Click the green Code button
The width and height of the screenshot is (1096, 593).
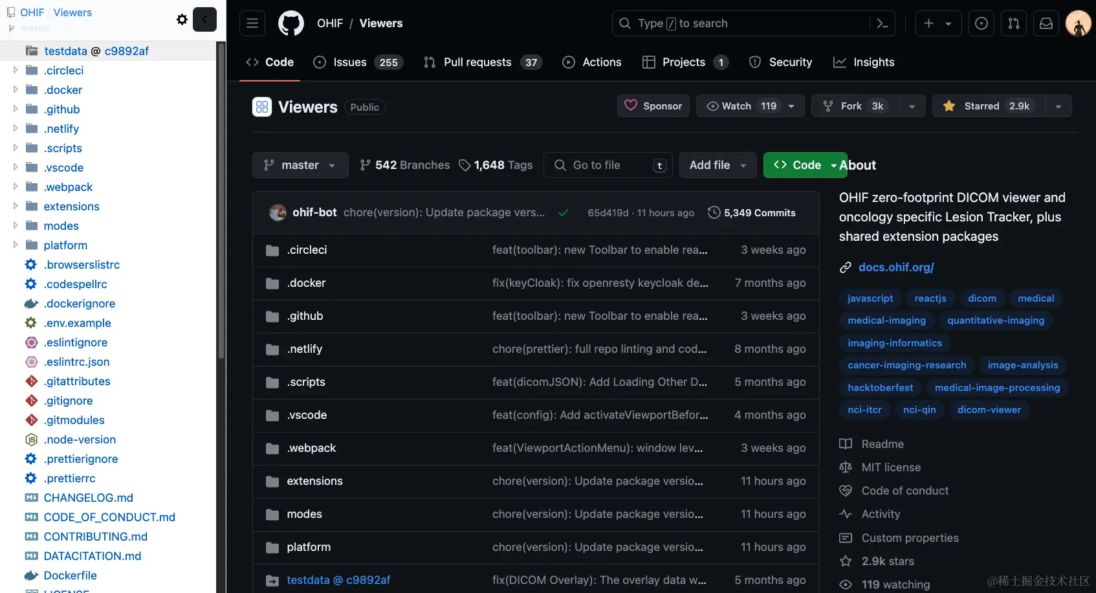[805, 165]
